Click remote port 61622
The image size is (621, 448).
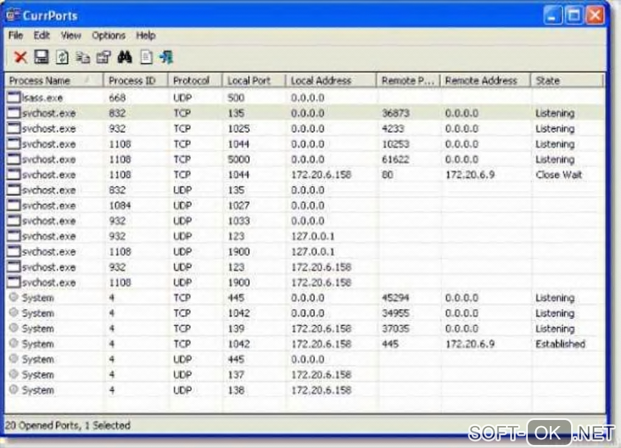click(x=395, y=159)
